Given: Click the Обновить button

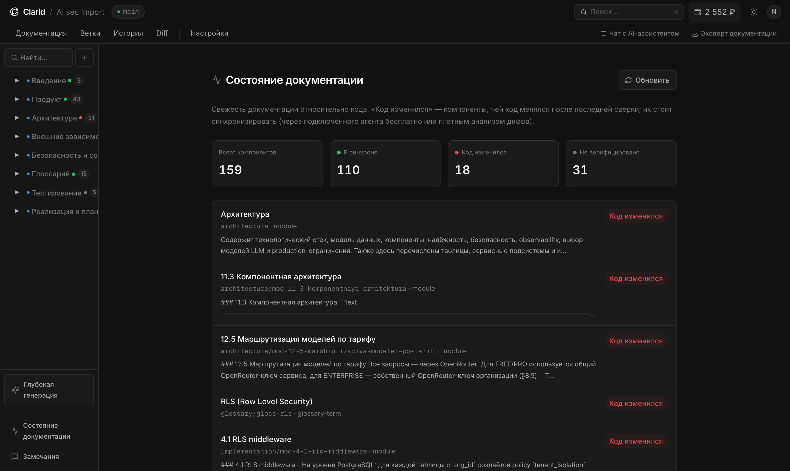Looking at the screenshot, I should (x=647, y=80).
